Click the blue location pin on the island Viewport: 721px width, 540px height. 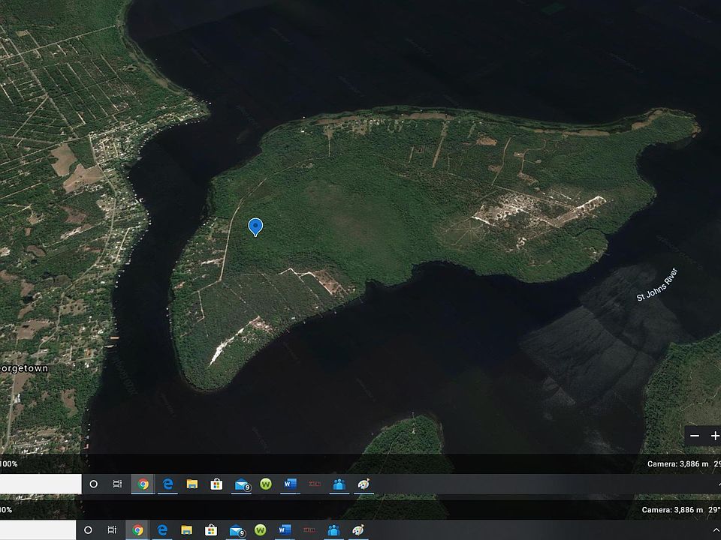tap(255, 226)
